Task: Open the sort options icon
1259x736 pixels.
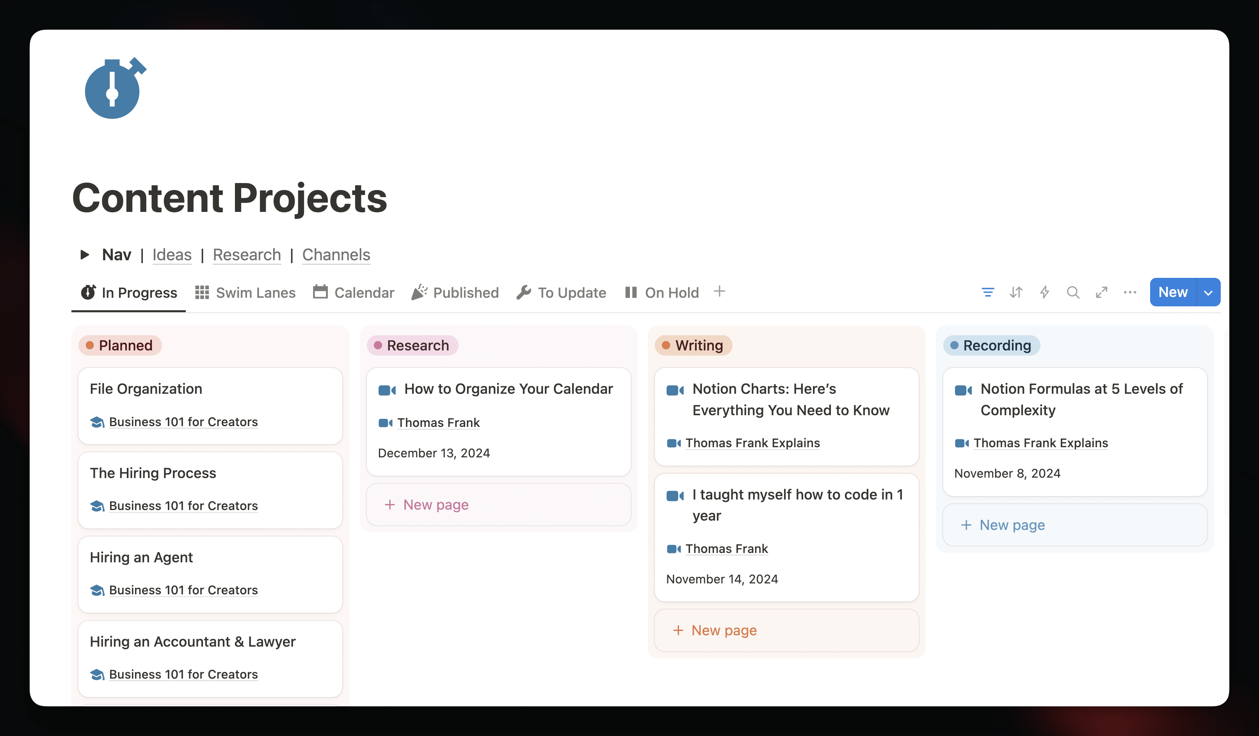Action: (1016, 292)
